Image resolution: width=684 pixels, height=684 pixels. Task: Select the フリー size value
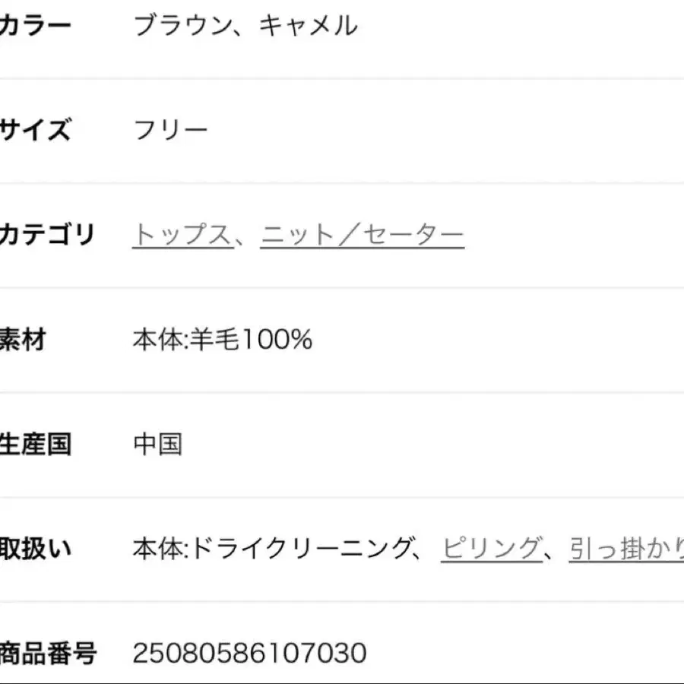point(170,131)
